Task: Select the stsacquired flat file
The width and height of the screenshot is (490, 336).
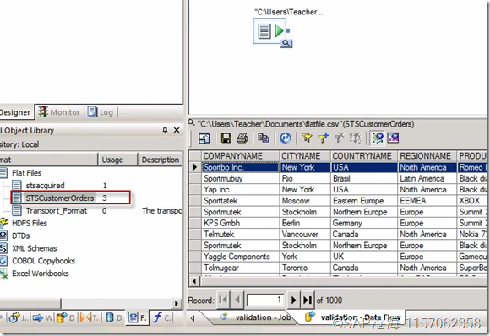Action: [x=45, y=186]
